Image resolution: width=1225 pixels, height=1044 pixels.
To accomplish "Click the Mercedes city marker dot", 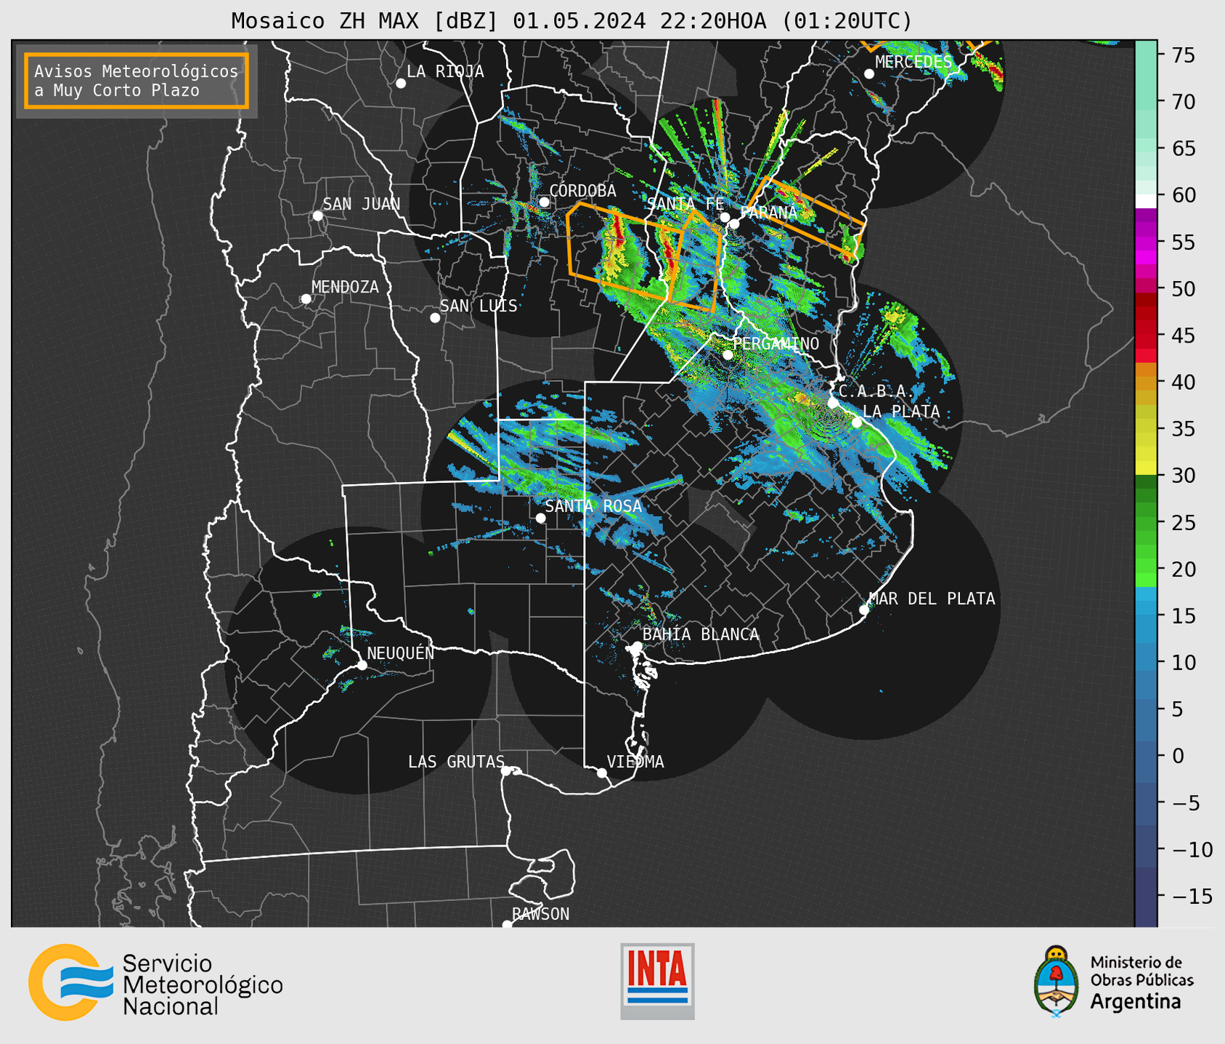I will (x=869, y=74).
